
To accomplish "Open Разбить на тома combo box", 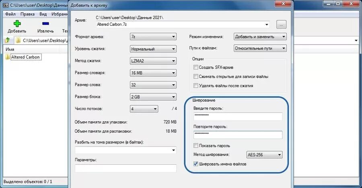I will tap(125, 150).
